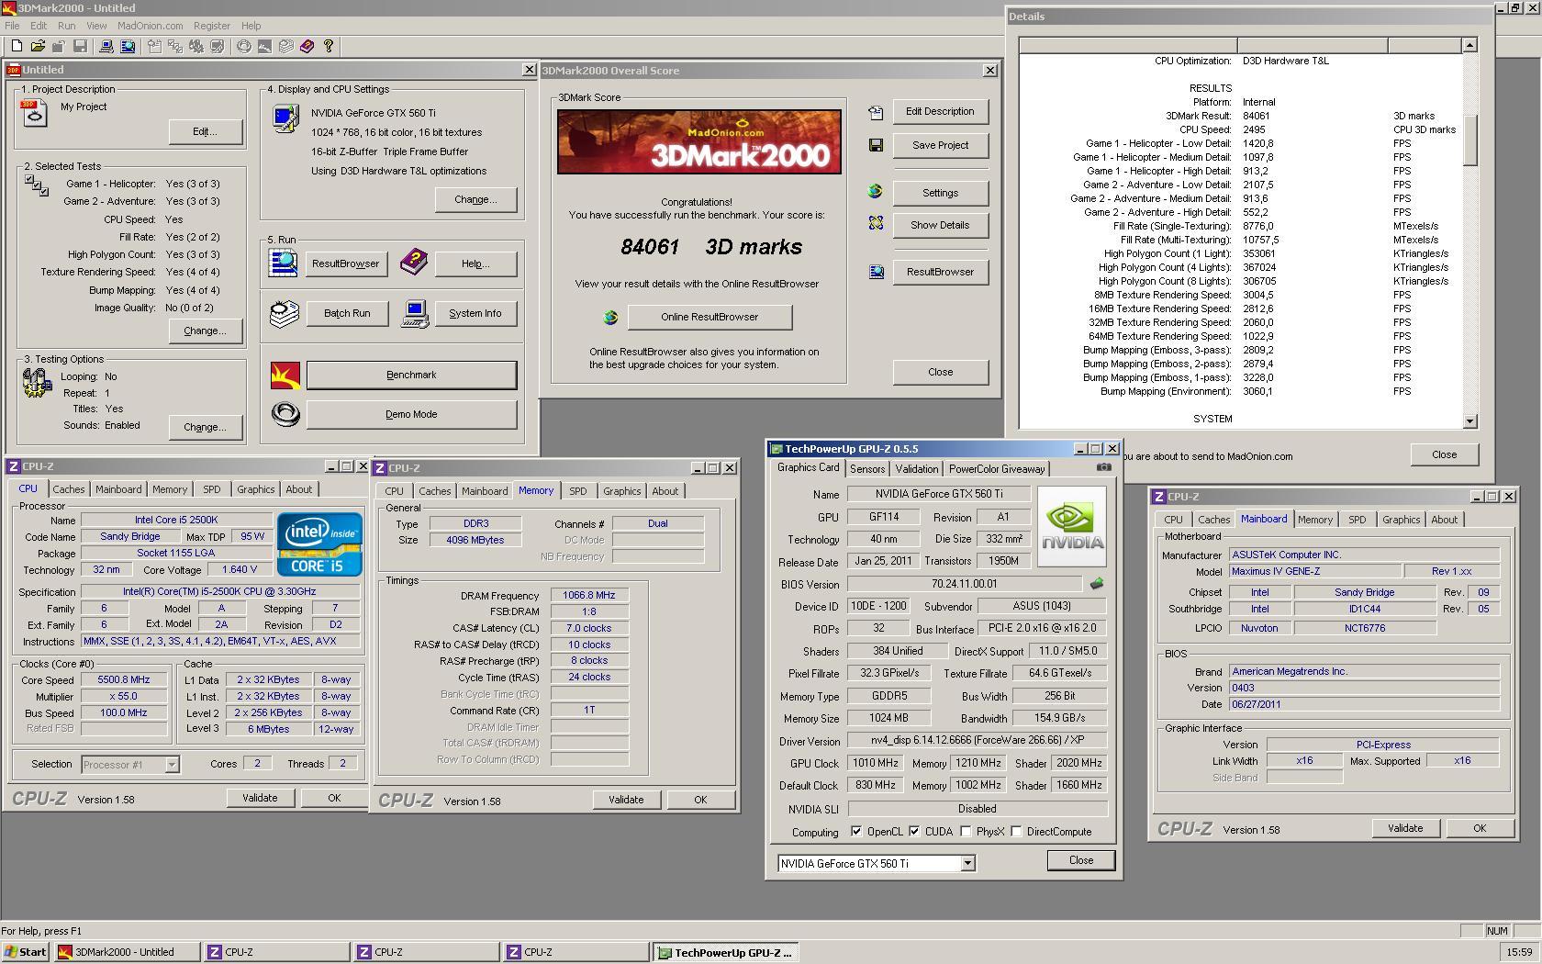1542x964 pixels.
Task: Click the 3DMark2000 banner image
Action: click(698, 141)
